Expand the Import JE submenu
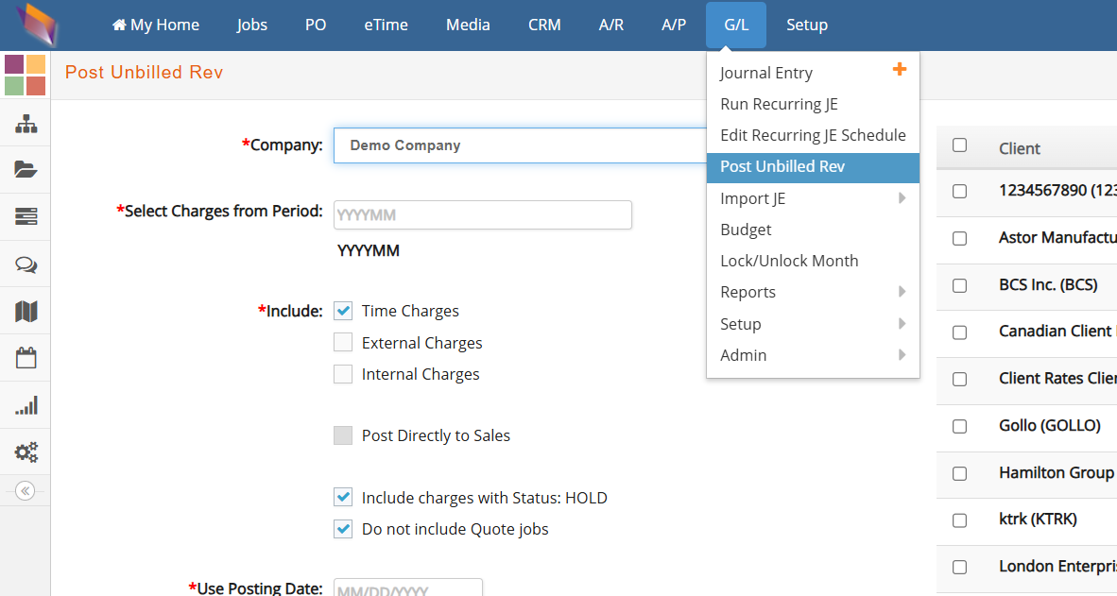1117x596 pixels. 813,198
